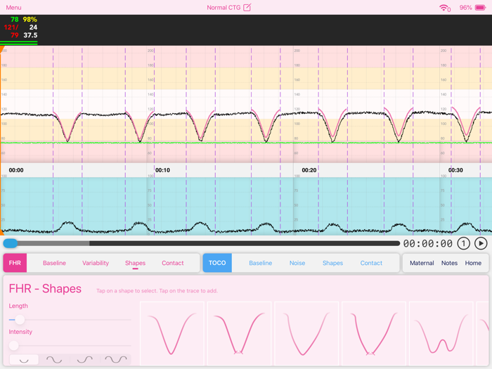Select the double-hump waveform option
This screenshot has width=492, height=369.
tap(116, 360)
